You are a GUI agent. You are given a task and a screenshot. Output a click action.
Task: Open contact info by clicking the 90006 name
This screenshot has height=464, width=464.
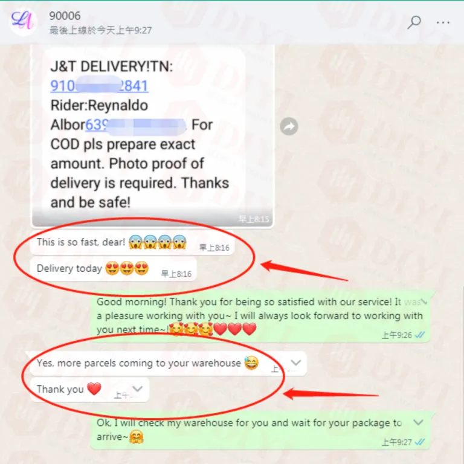(65, 16)
